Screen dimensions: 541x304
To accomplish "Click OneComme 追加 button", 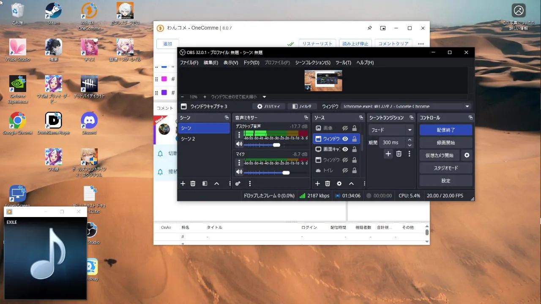I will point(167,44).
